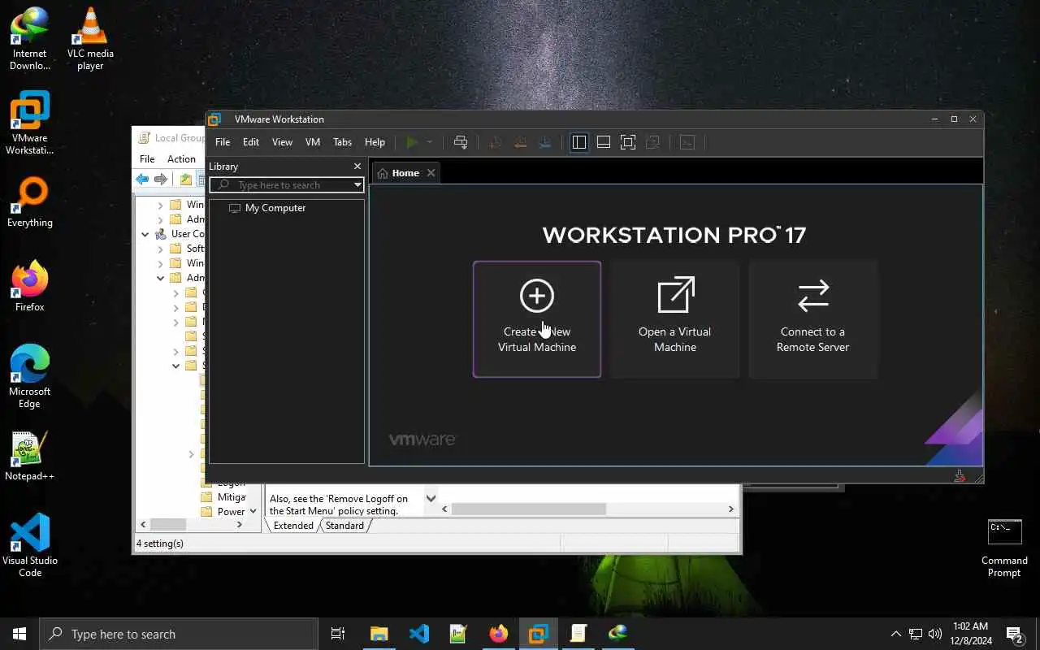Open the Command Prompt desktop icon
This screenshot has width=1040, height=650.
click(x=1004, y=548)
